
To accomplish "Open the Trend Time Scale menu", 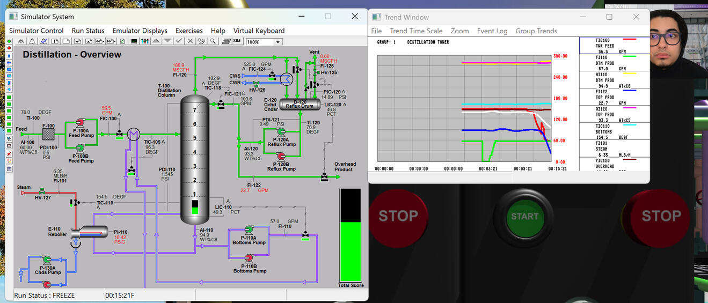I will pos(416,31).
